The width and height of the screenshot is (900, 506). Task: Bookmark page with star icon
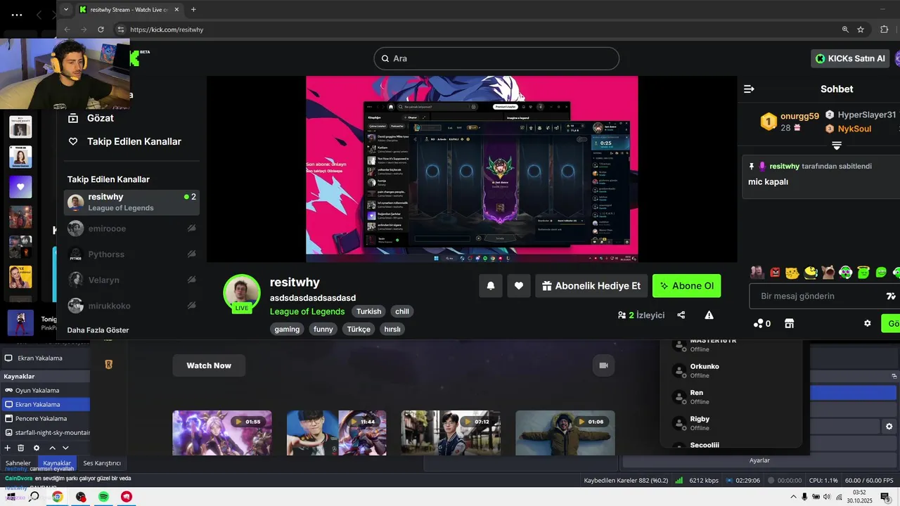861,30
